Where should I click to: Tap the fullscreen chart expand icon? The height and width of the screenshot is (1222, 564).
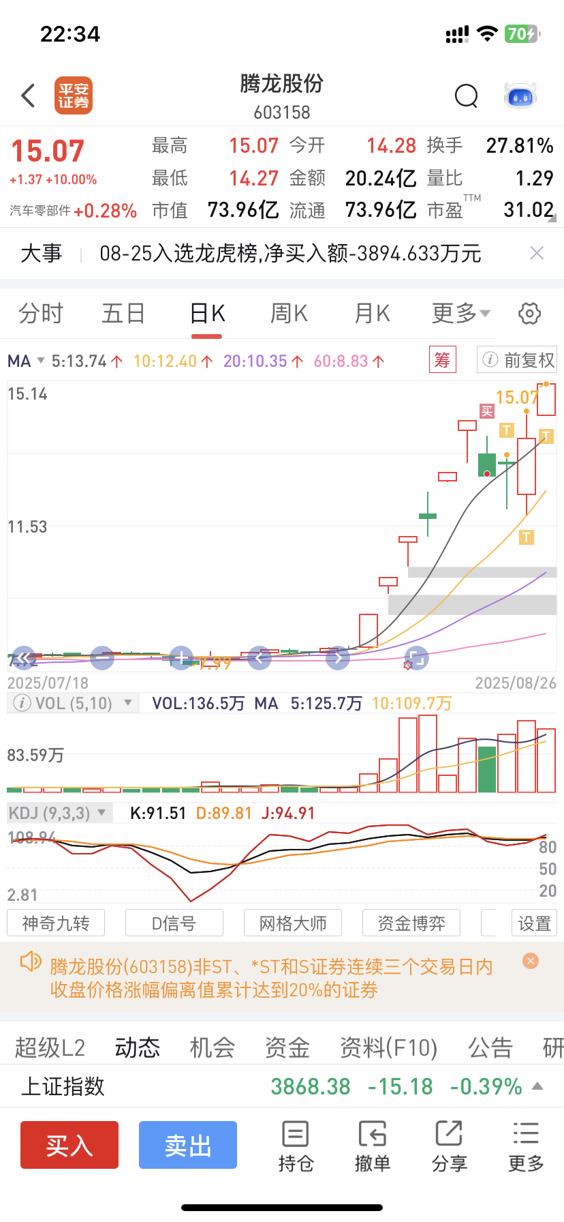coord(416,658)
